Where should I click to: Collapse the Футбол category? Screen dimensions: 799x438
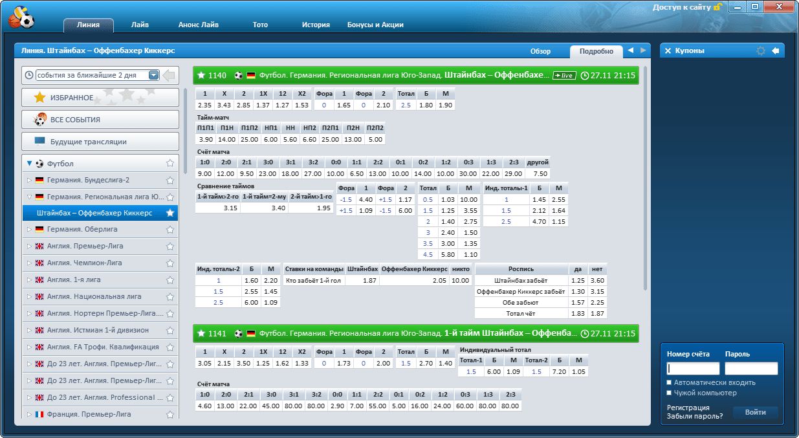point(30,164)
